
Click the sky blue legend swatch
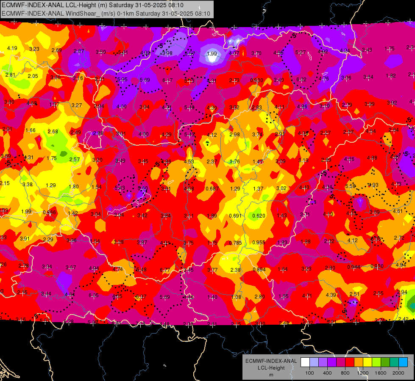tap(403, 362)
